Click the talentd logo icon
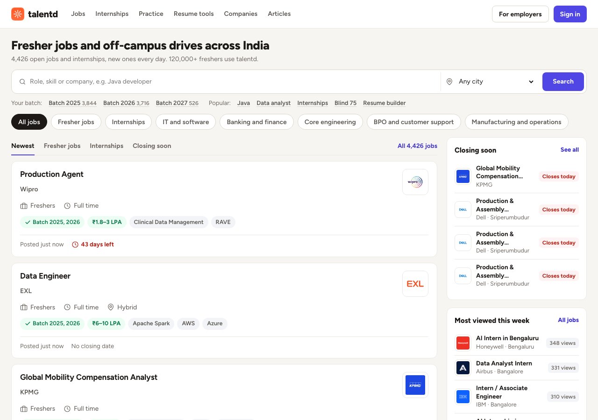 (18, 14)
